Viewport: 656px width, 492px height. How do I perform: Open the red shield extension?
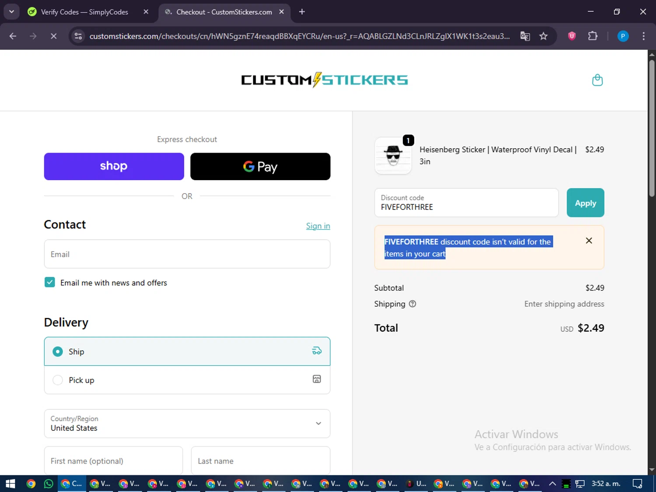[572, 36]
